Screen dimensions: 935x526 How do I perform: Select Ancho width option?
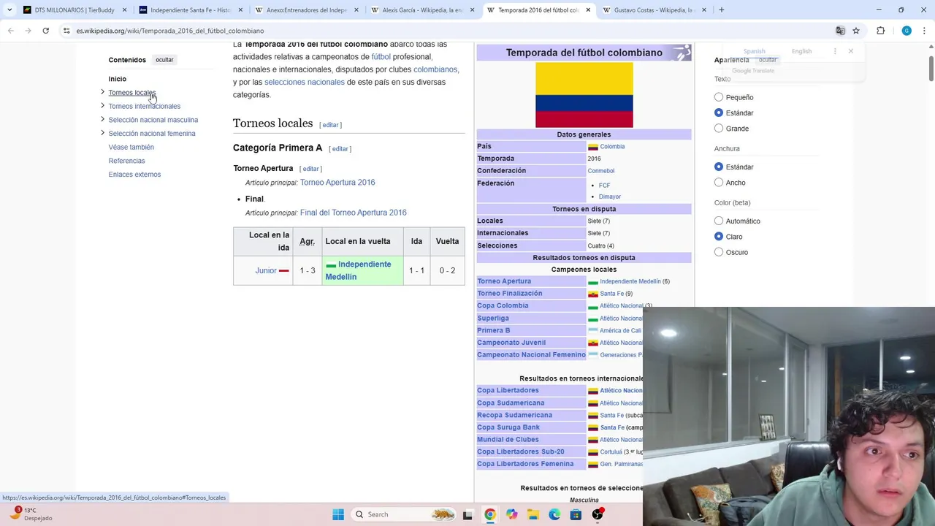[719, 183]
